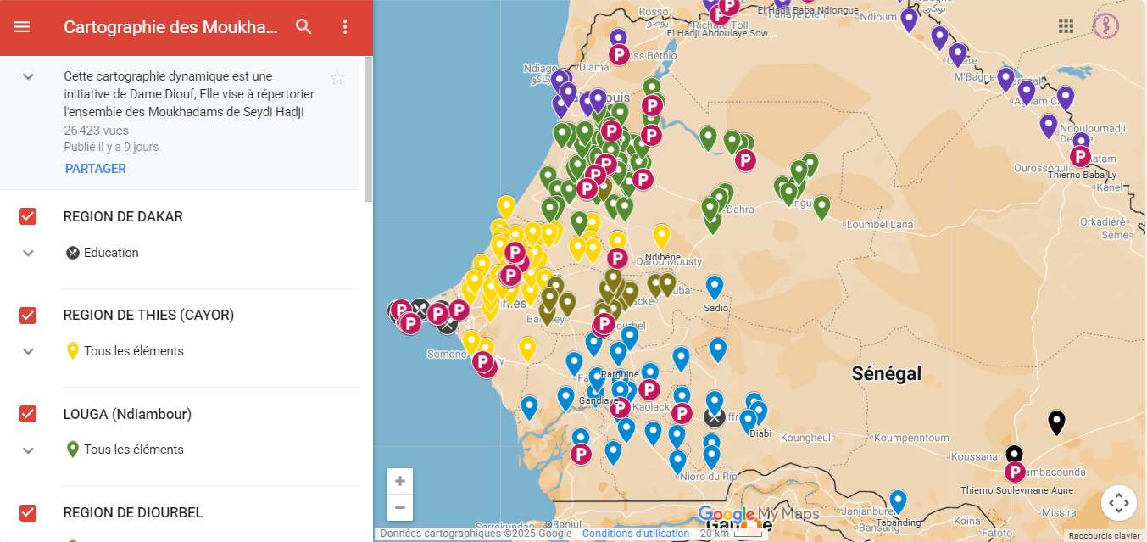Disable the REGION DE DIOURBEL layer
1147x542 pixels.
28,512
